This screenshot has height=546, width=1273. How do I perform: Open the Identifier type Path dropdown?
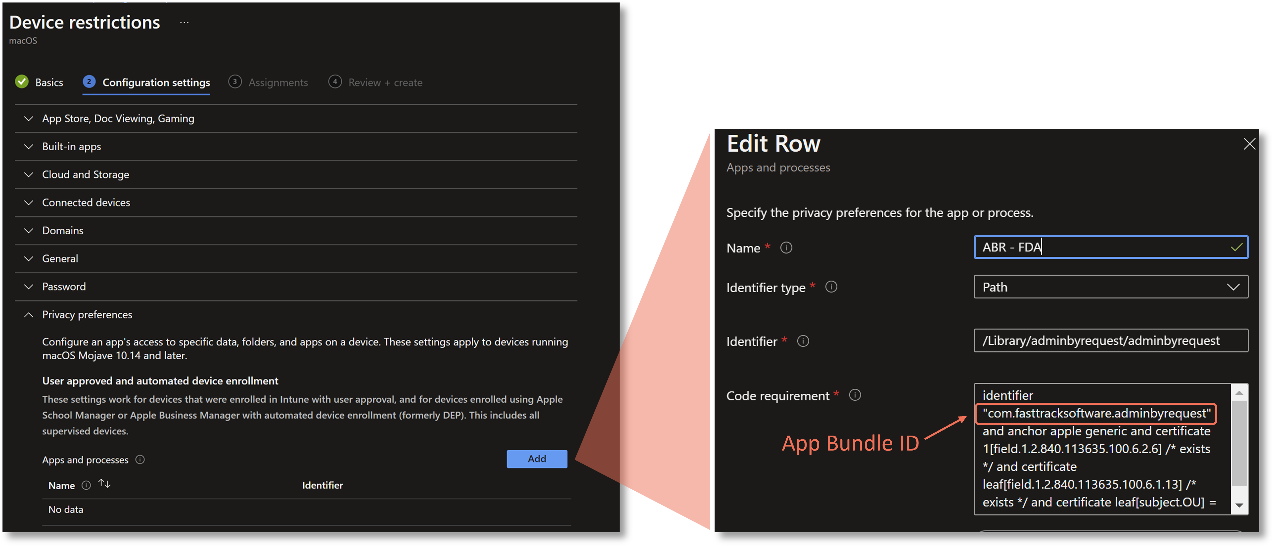click(x=1110, y=287)
